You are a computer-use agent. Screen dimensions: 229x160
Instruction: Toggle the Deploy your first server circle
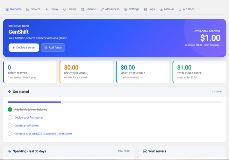coord(10,118)
